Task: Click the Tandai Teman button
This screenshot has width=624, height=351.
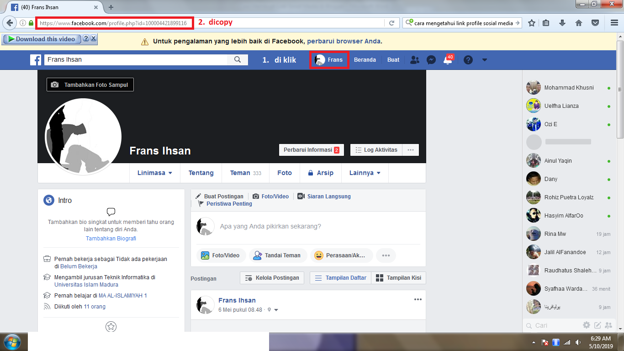Action: pyautogui.click(x=277, y=255)
